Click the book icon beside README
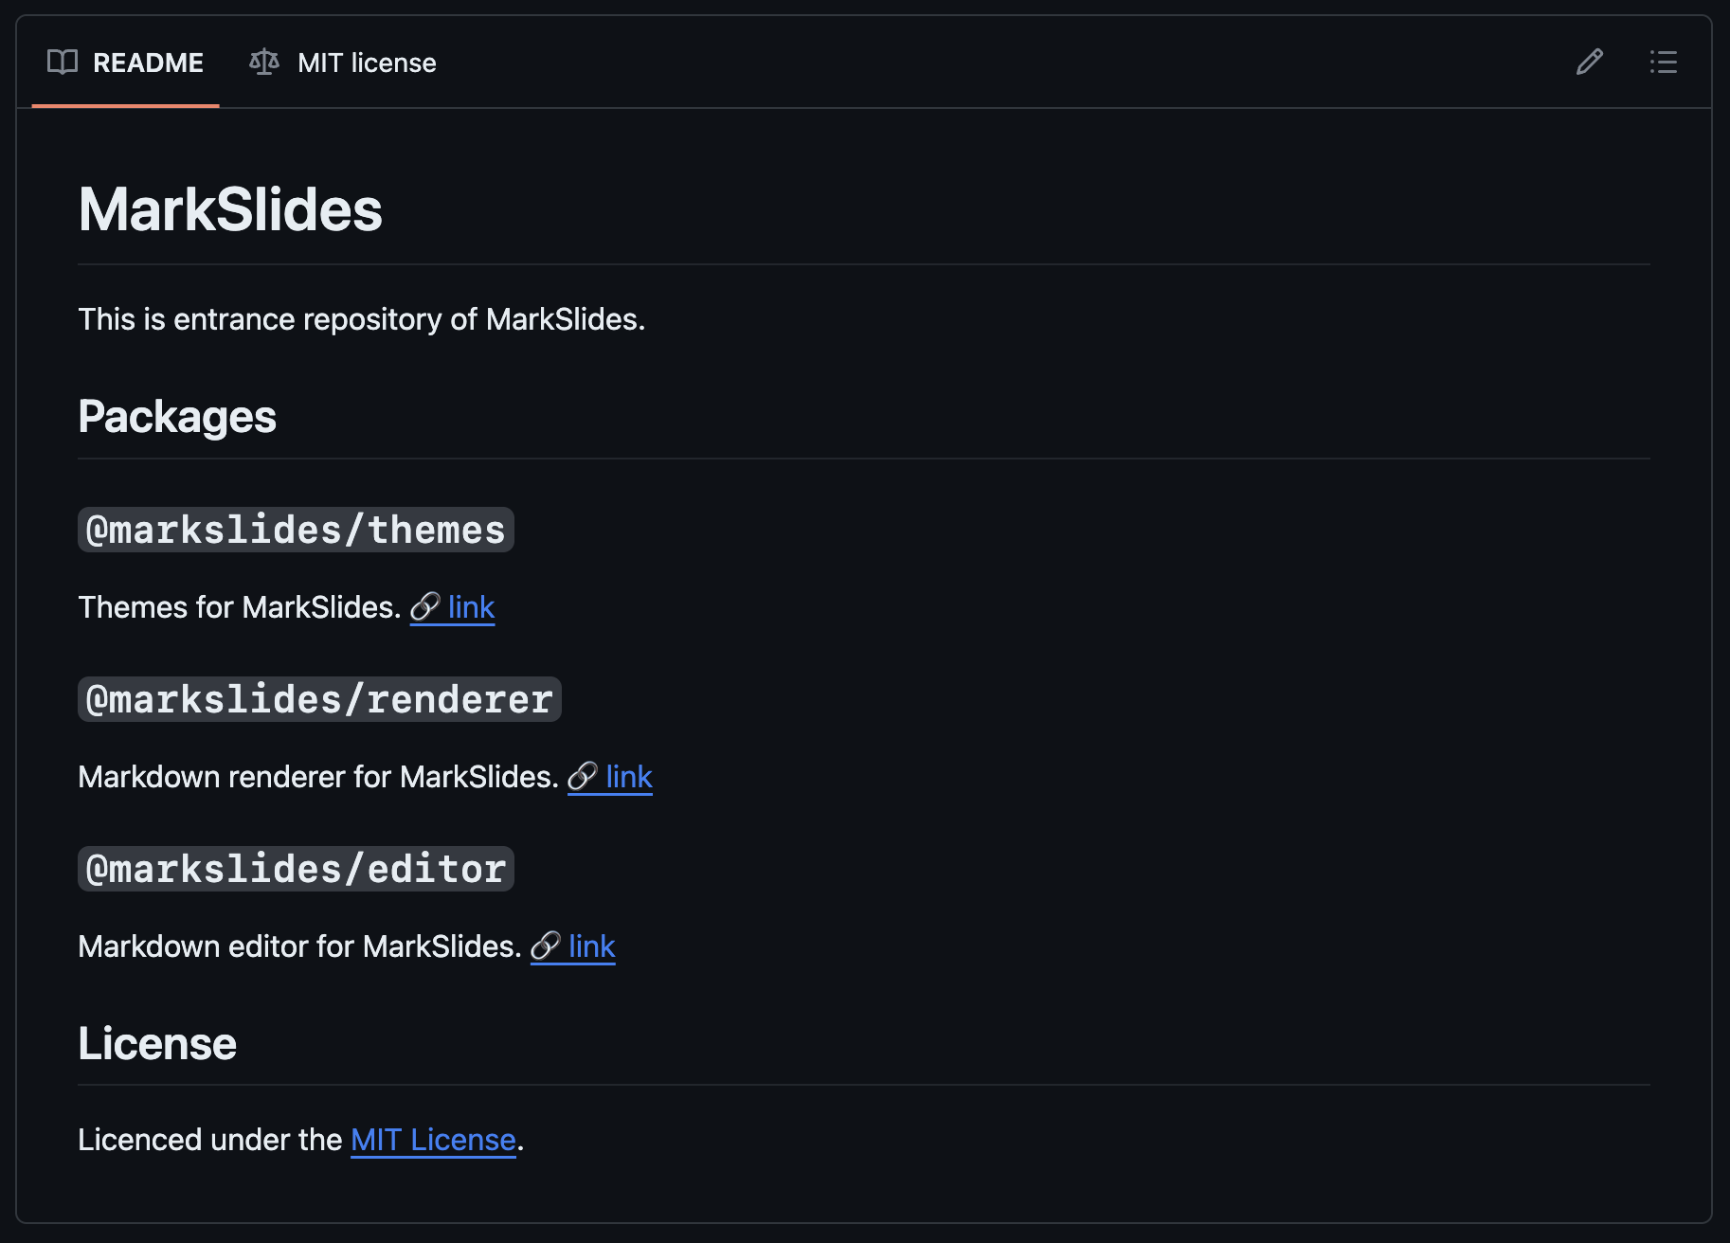Screen dimensions: 1730x1243 [x=63, y=63]
